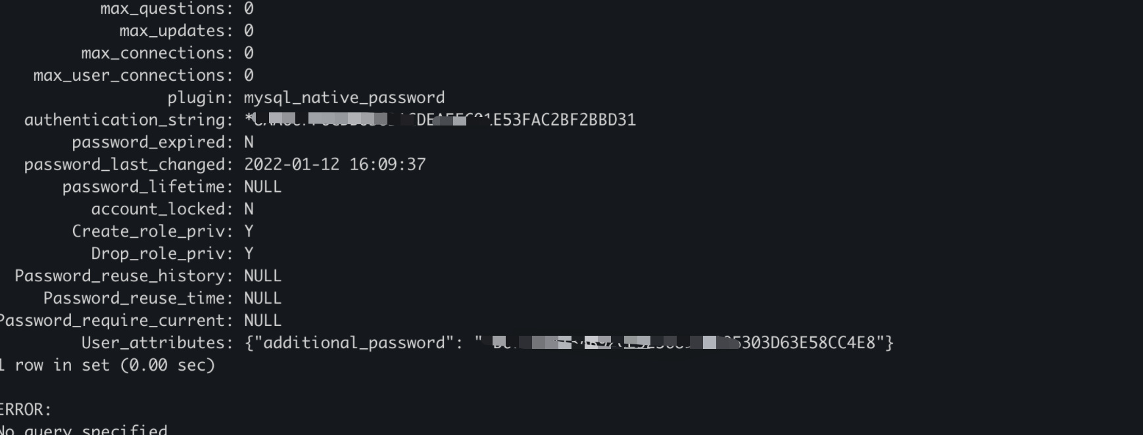The height and width of the screenshot is (435, 1143).
Task: Click the password_lifetime NULL value
Action: [262, 187]
